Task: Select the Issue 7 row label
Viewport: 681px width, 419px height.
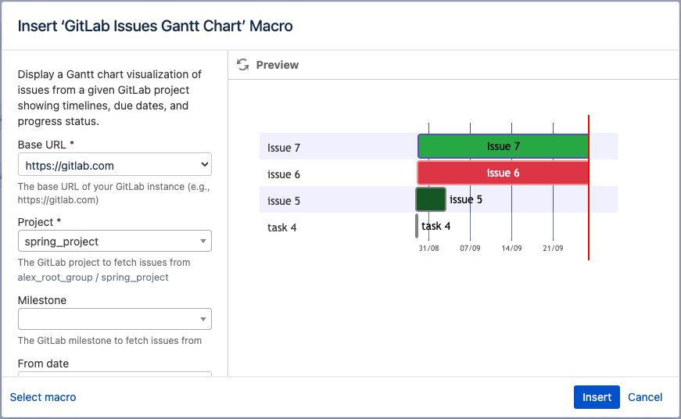Action: point(284,148)
